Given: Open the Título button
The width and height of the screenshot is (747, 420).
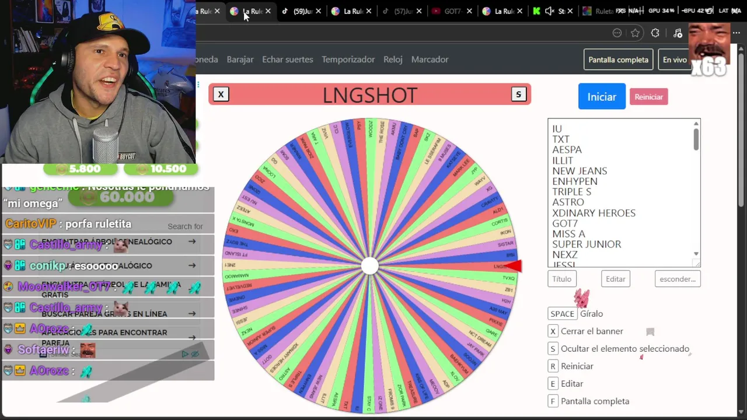Looking at the screenshot, I should [562, 279].
